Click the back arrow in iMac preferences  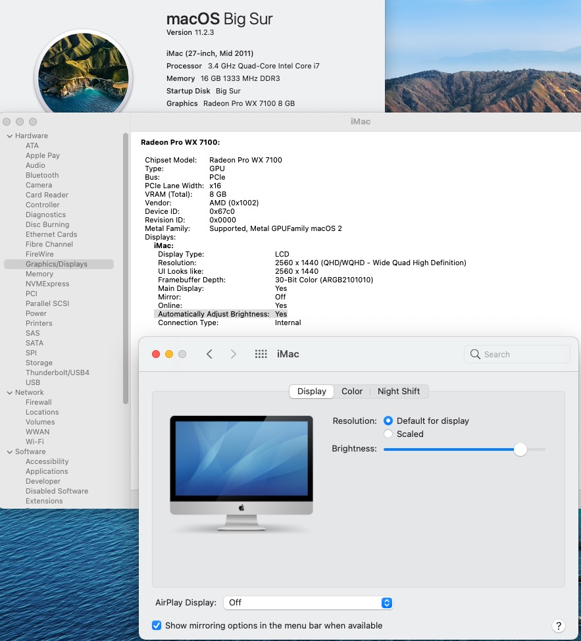click(x=209, y=354)
